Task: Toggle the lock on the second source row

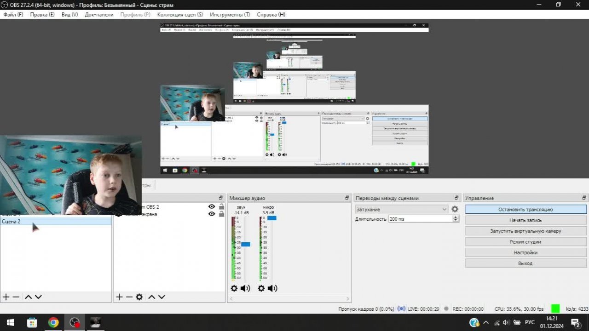Action: click(221, 214)
